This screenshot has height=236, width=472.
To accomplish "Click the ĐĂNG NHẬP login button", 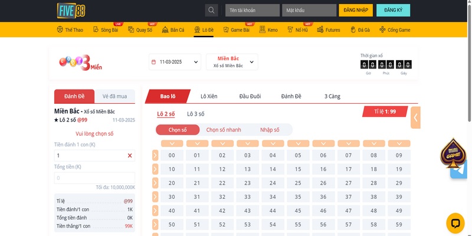I will pos(355,11).
